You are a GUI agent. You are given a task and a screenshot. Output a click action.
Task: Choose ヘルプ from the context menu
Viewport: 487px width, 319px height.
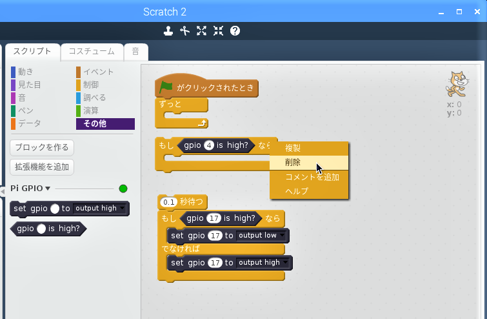(309, 191)
